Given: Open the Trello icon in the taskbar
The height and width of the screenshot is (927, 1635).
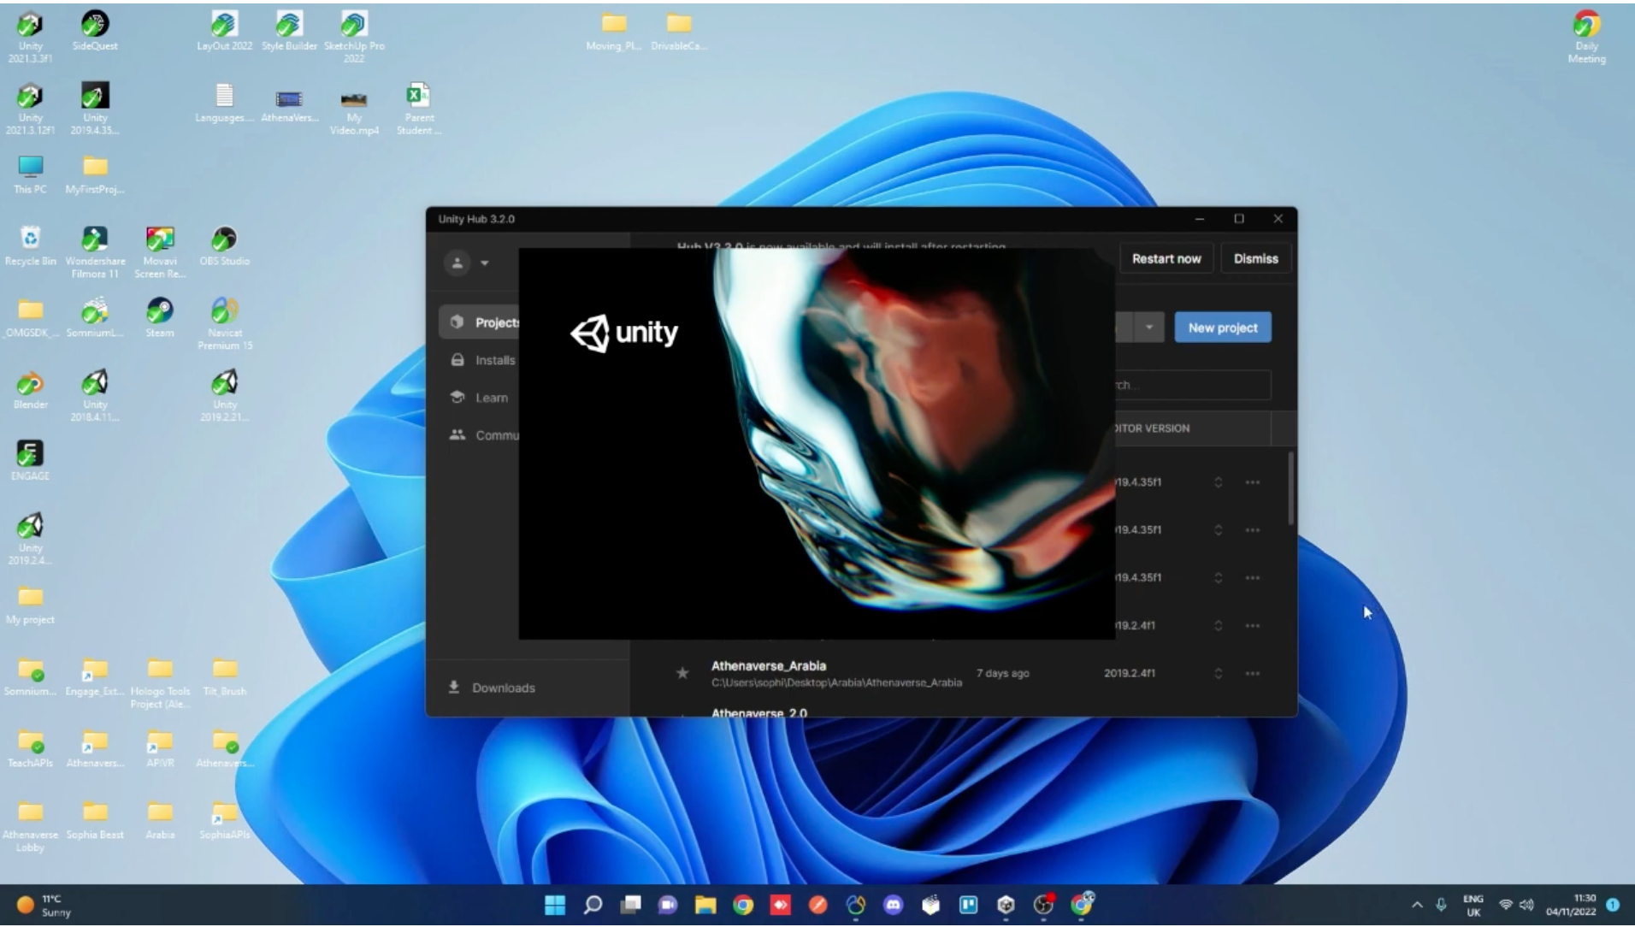Looking at the screenshot, I should (x=968, y=905).
